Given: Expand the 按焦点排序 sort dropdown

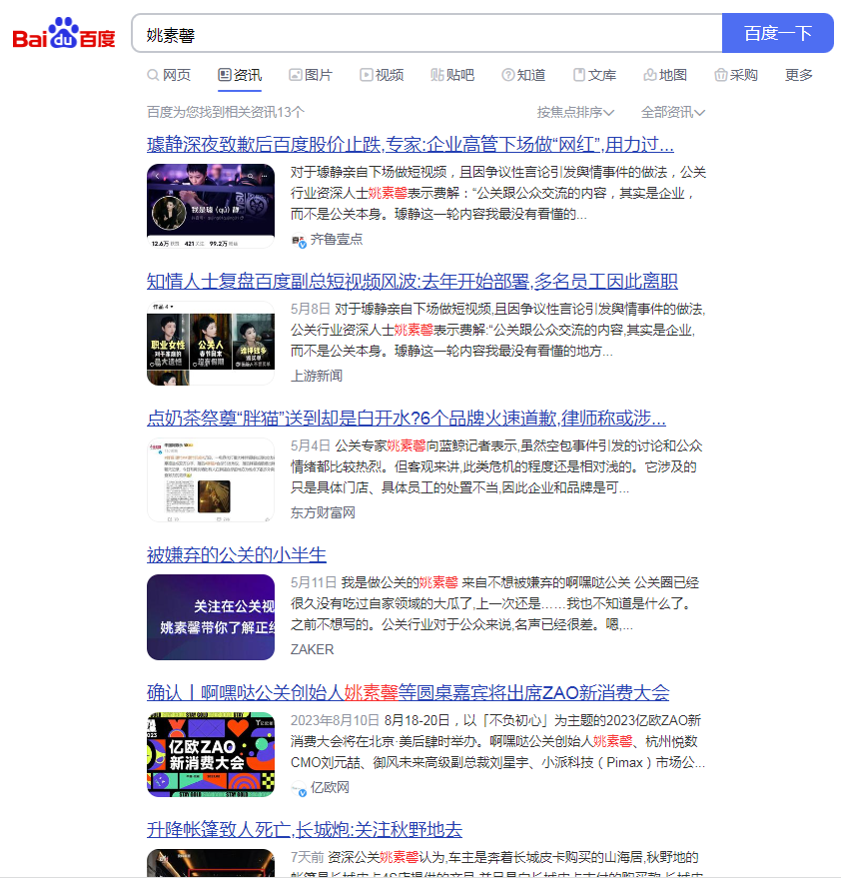Looking at the screenshot, I should coord(575,112).
